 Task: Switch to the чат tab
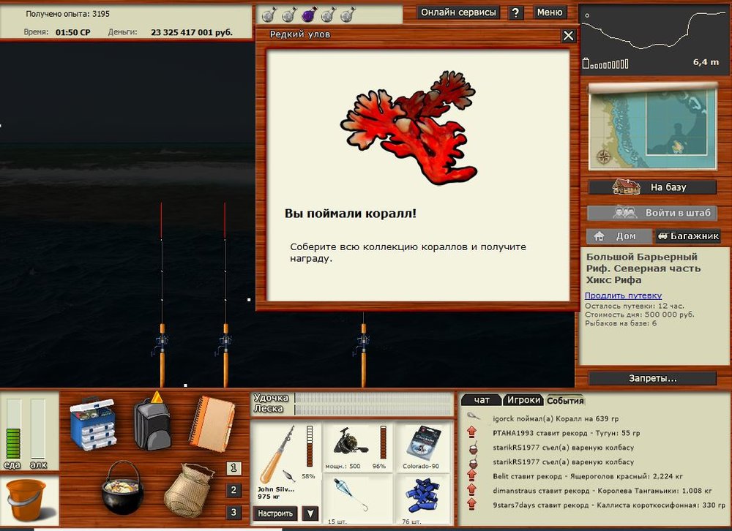click(482, 400)
